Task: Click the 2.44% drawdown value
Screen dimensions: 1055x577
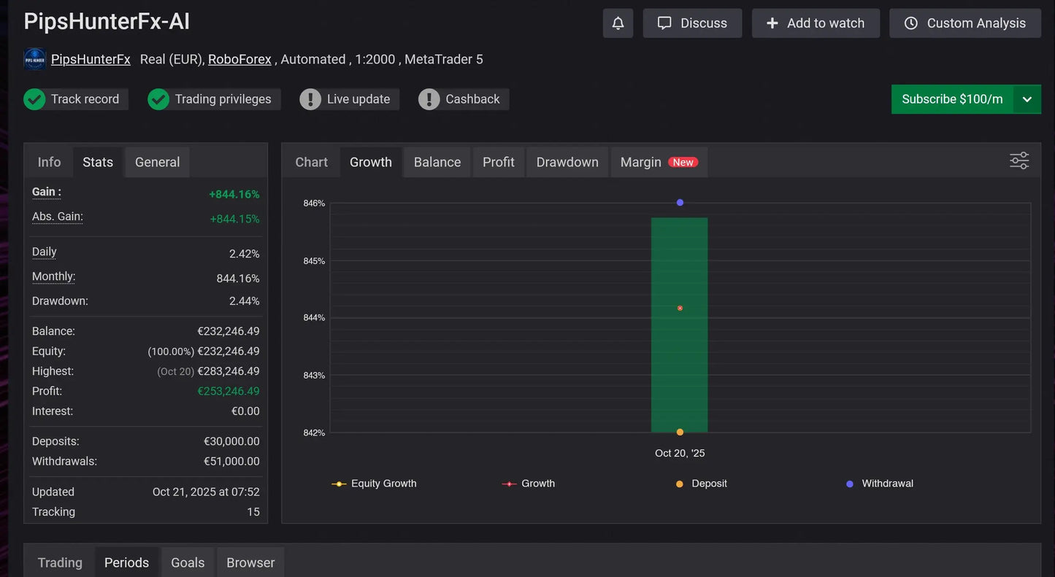Action: pos(245,301)
